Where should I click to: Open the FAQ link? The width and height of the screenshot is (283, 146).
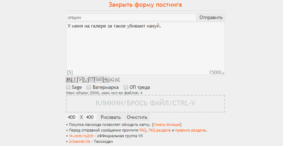(x=143, y=130)
